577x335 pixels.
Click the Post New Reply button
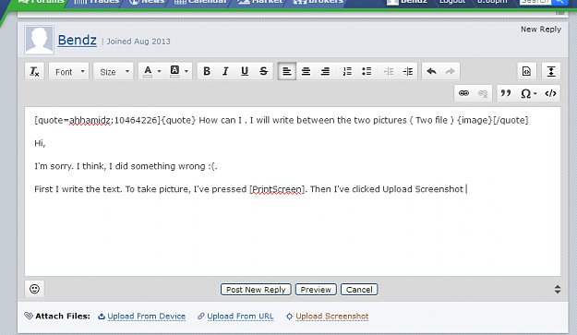tap(256, 290)
